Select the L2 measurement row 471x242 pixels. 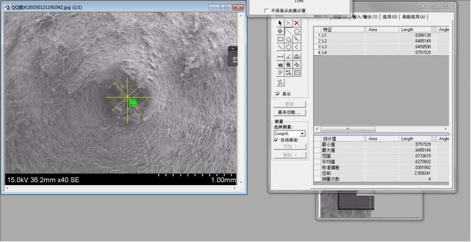(382, 41)
